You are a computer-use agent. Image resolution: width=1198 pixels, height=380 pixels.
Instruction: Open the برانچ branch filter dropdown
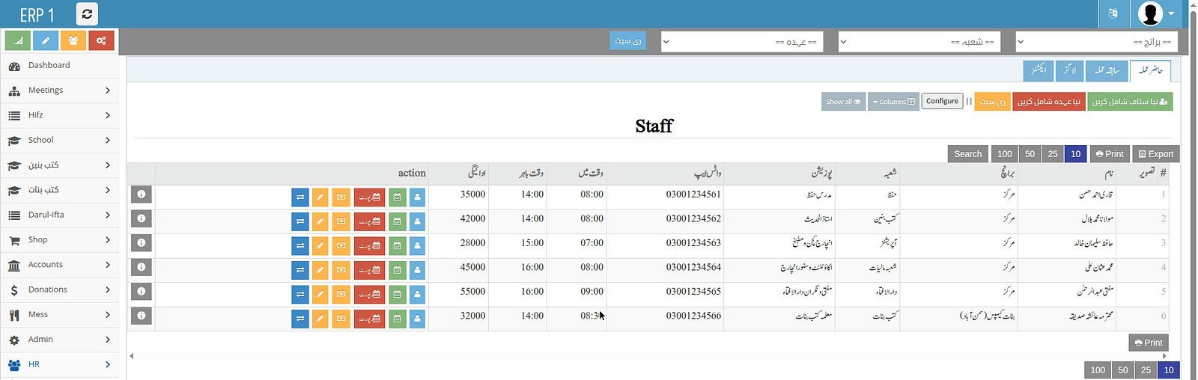(x=1097, y=42)
